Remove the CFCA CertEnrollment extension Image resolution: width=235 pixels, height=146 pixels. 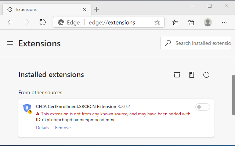click(x=63, y=128)
